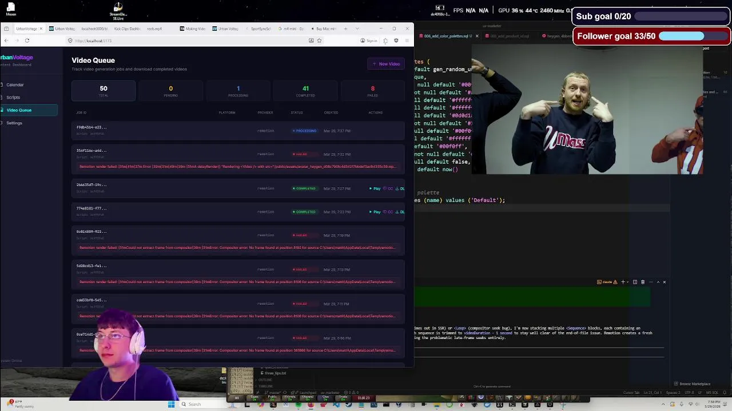Click Sign in in the browser toolbar

click(369, 41)
